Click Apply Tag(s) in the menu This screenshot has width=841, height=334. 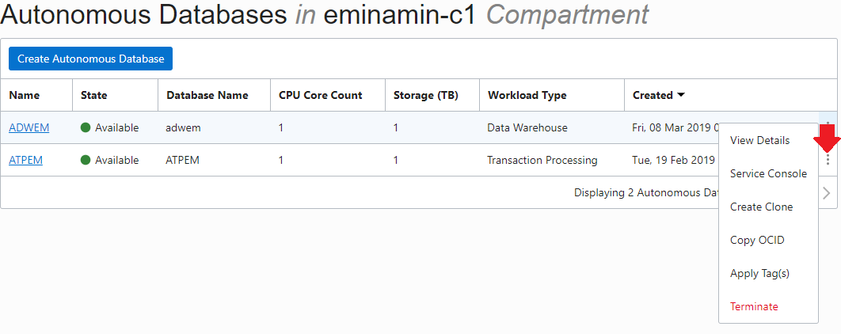(759, 274)
